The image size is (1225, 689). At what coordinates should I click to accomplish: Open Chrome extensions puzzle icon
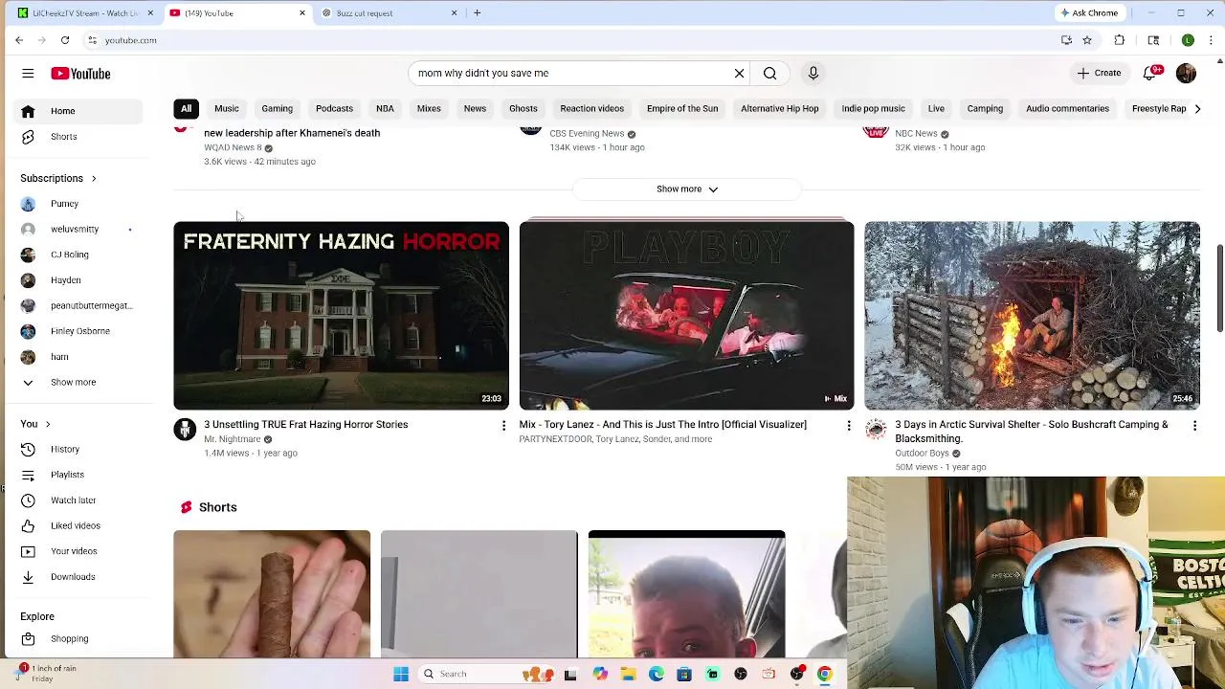click(1120, 40)
